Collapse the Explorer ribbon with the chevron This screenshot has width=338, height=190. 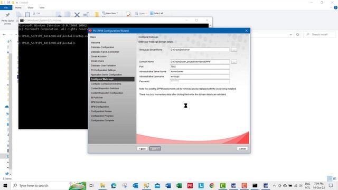(331, 7)
